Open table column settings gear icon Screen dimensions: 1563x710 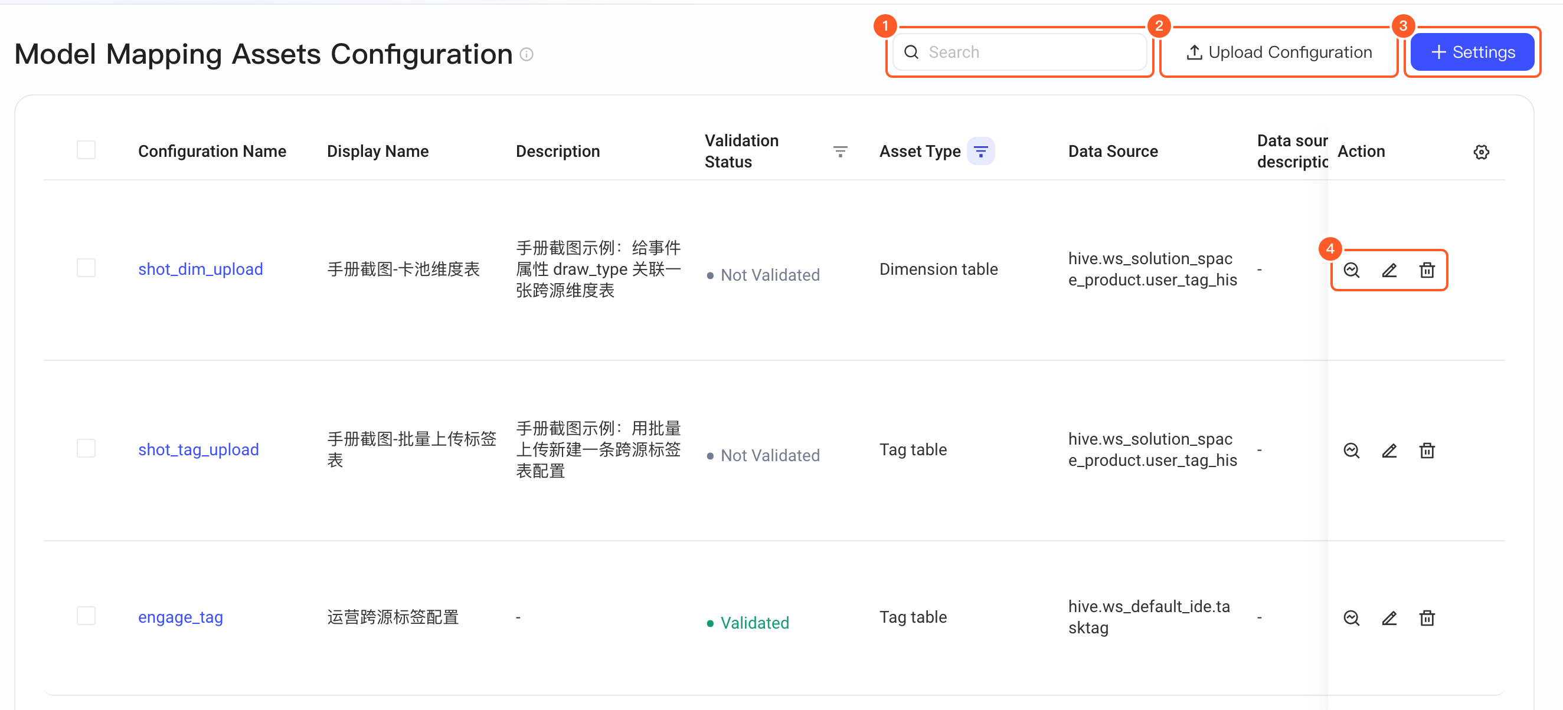coord(1481,152)
